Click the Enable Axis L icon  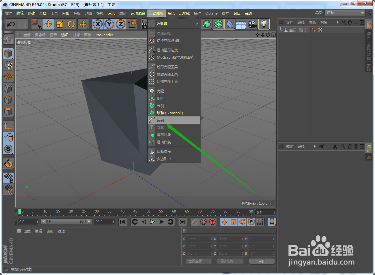click(8, 126)
